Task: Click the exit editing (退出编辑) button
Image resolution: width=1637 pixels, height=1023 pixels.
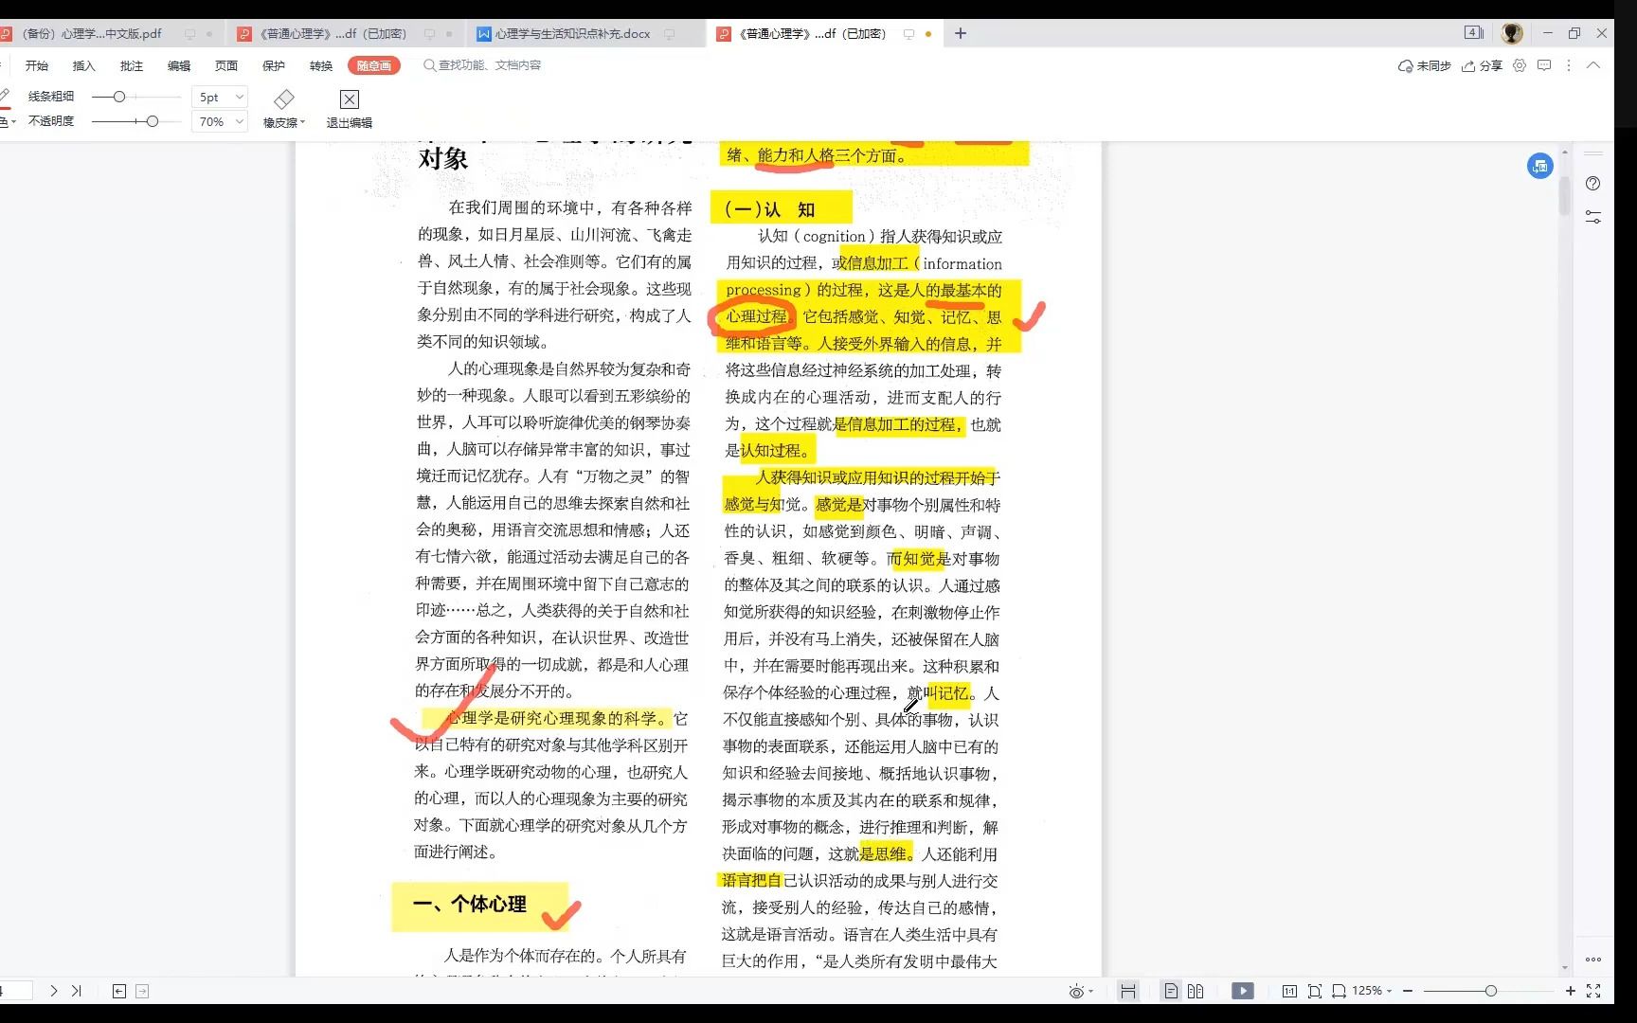Action: [350, 109]
